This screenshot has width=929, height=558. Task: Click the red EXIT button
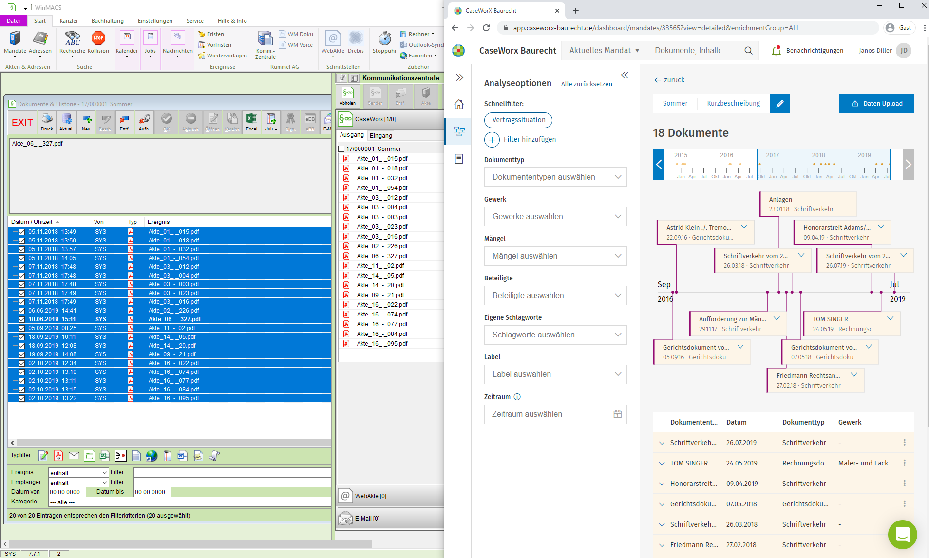(x=22, y=122)
